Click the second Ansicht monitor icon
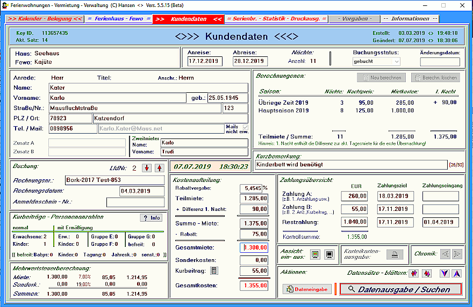The image size is (473, 307). [x=329, y=254]
